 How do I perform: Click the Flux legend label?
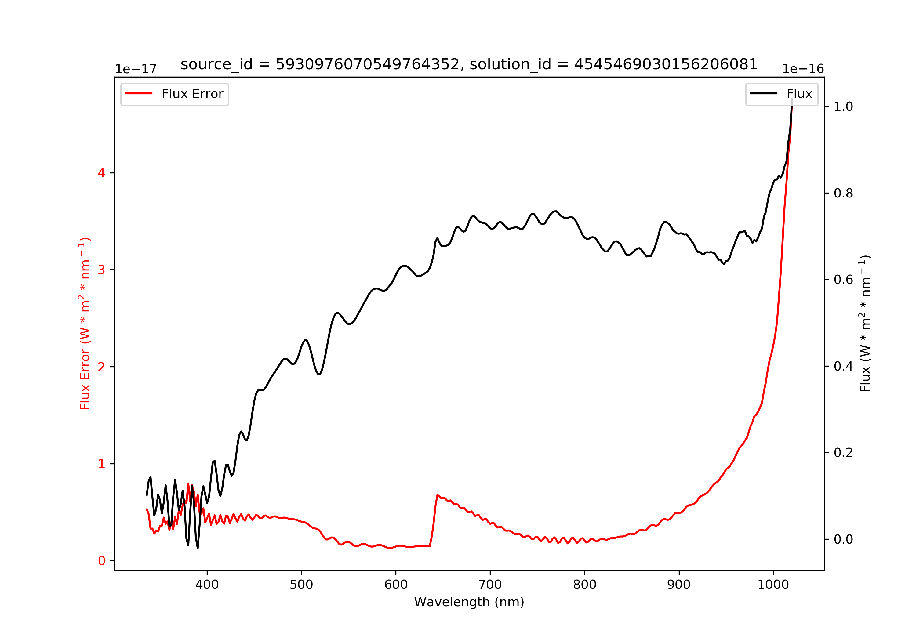tap(799, 94)
